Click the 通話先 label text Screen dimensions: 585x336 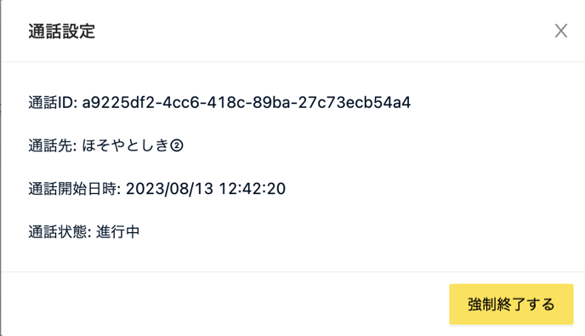[x=52, y=145]
